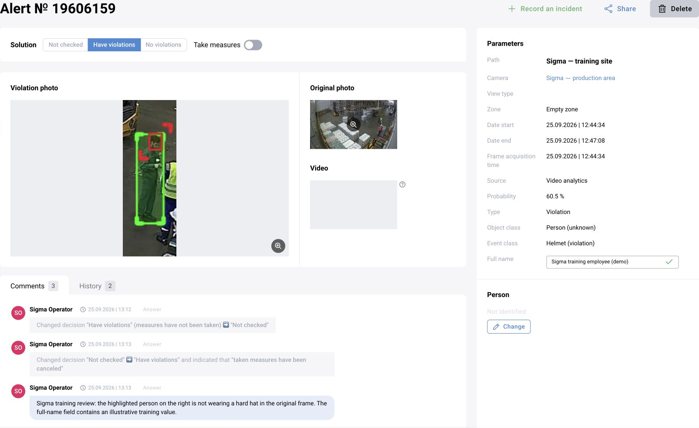Open the Full name field
Viewport: 699px width, 428px height.
click(x=612, y=262)
